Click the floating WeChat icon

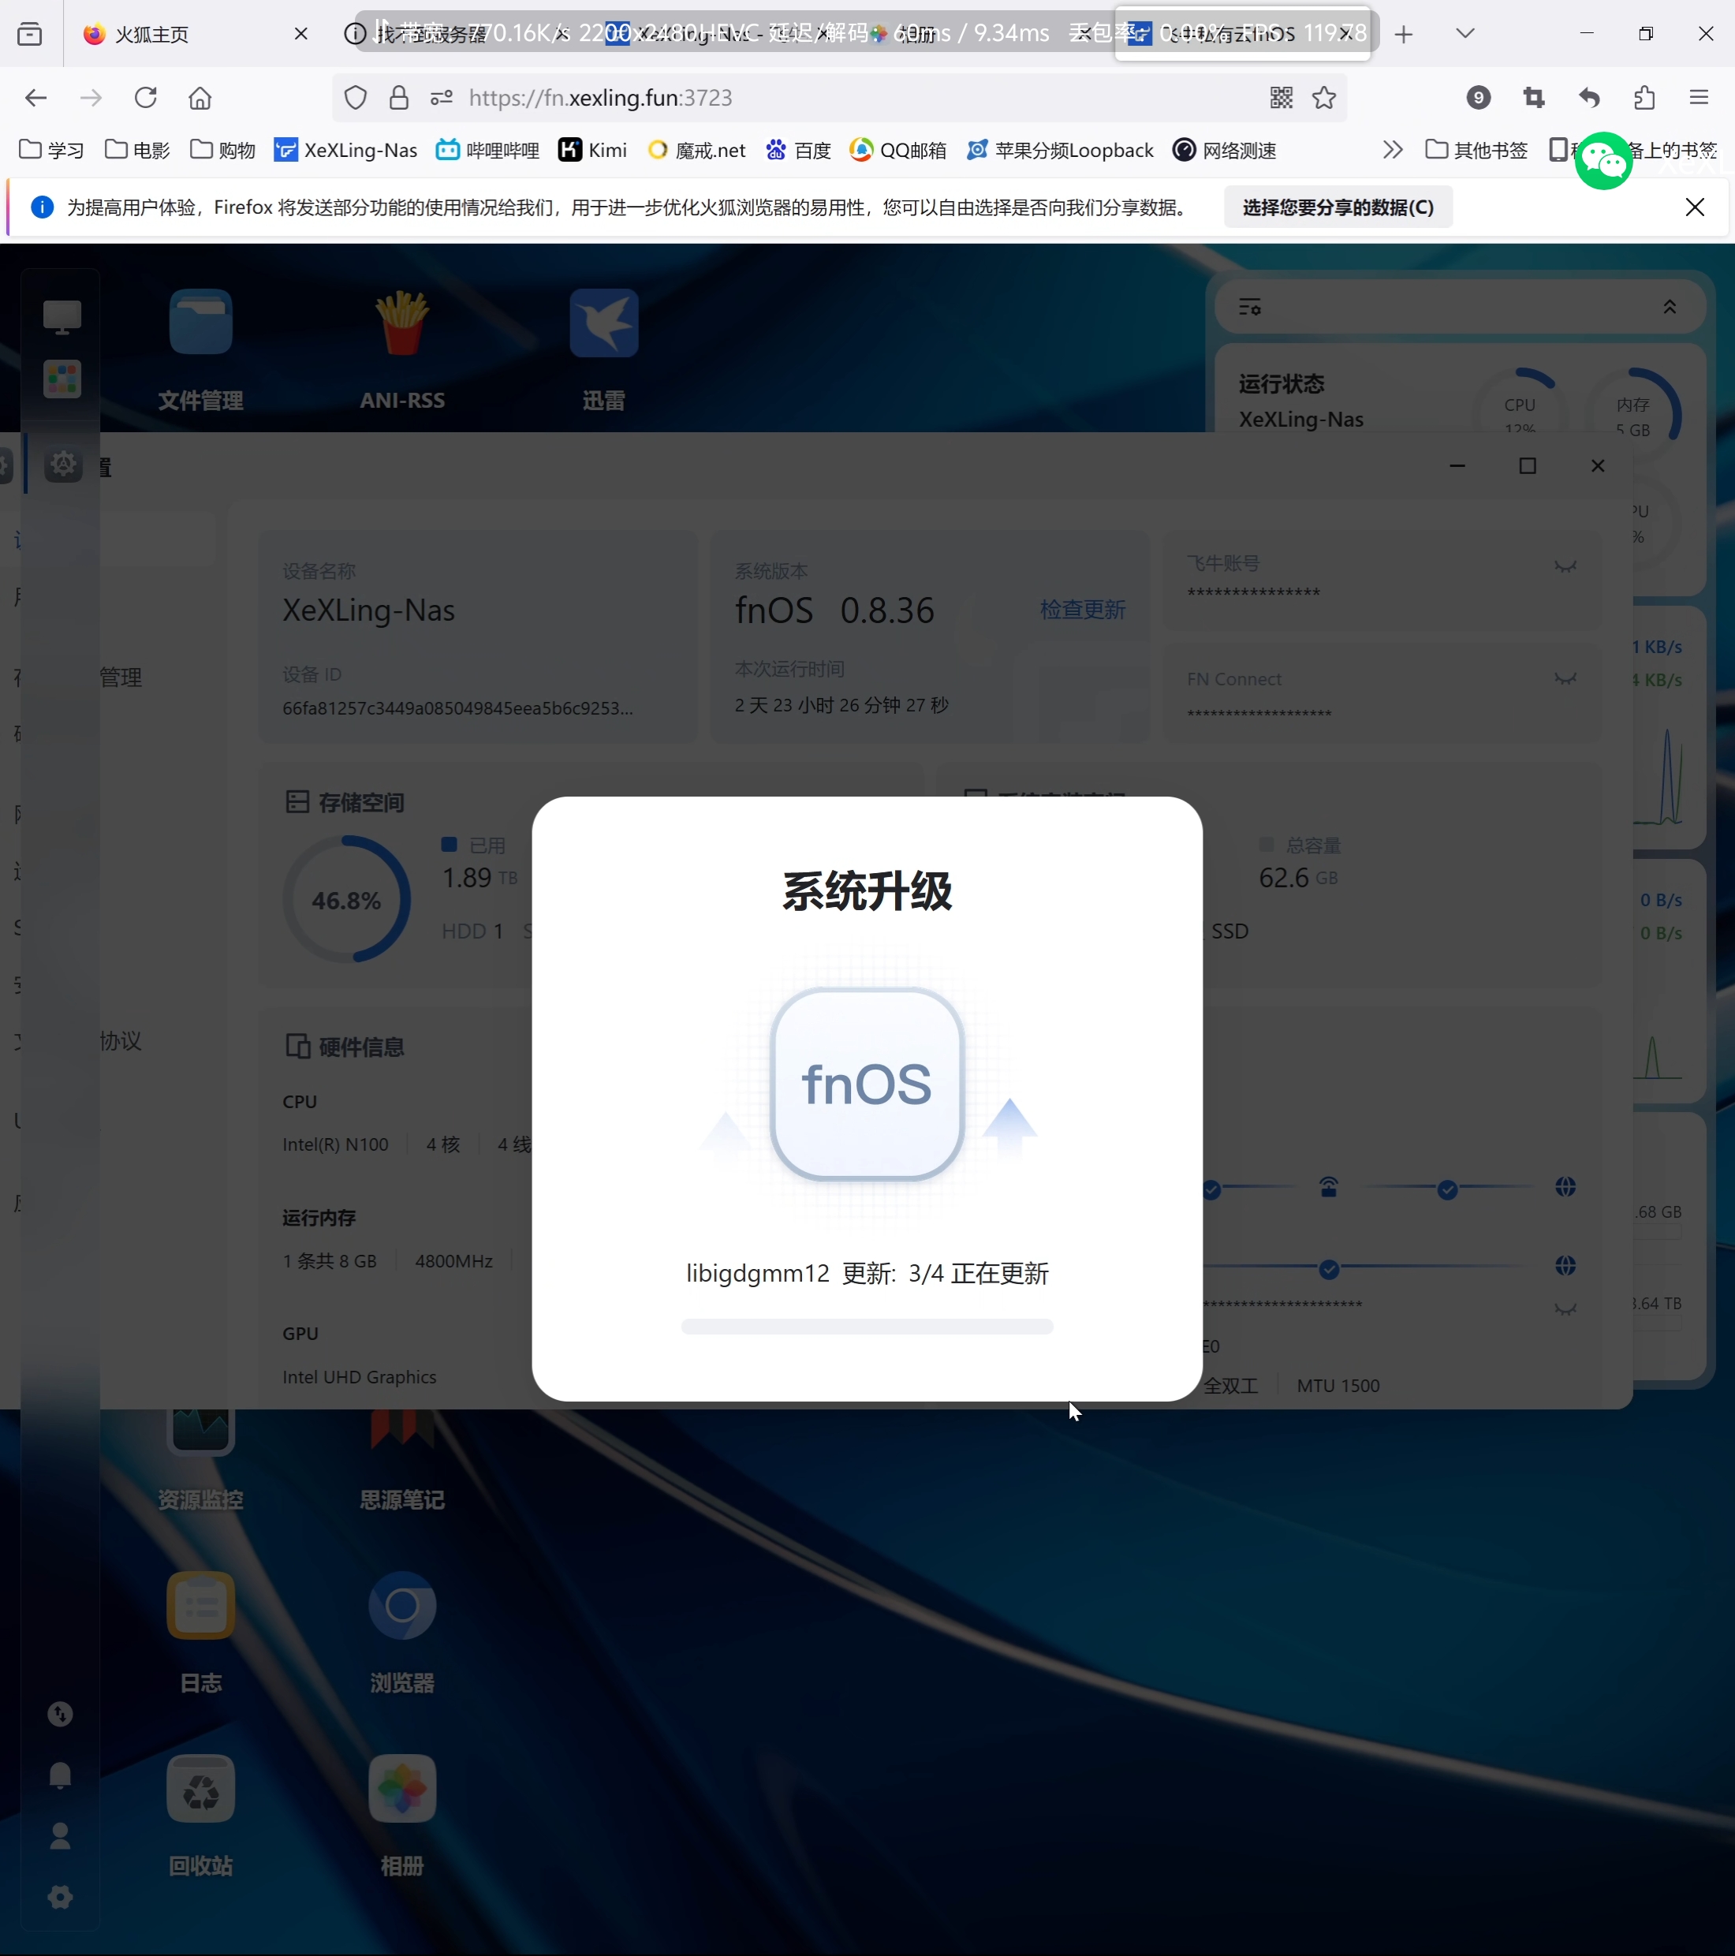[x=1604, y=161]
